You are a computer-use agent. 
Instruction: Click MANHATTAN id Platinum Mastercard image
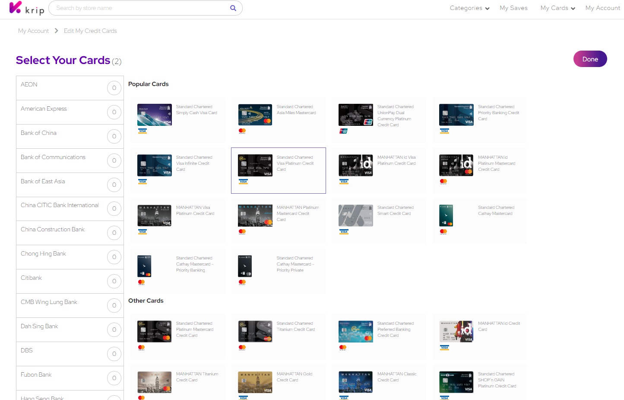tap(456, 165)
